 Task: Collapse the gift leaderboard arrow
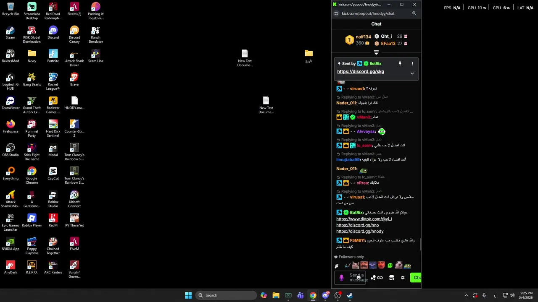pyautogui.click(x=376, y=53)
